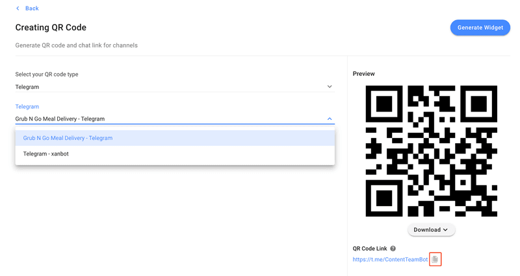This screenshot has height=276, width=520.
Task: Click the "QR Code Link" label text
Action: [369, 249]
